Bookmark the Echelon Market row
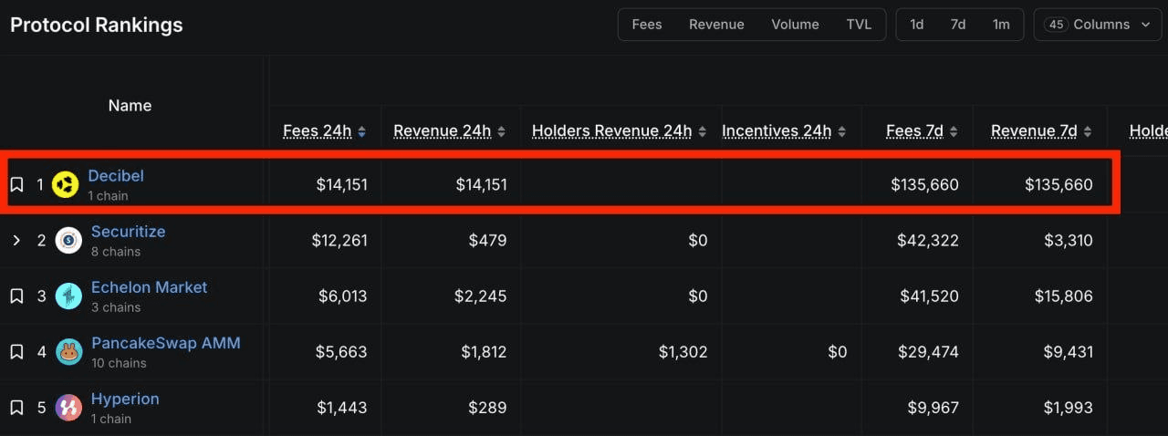Viewport: 1168px width, 436px height. point(16,296)
